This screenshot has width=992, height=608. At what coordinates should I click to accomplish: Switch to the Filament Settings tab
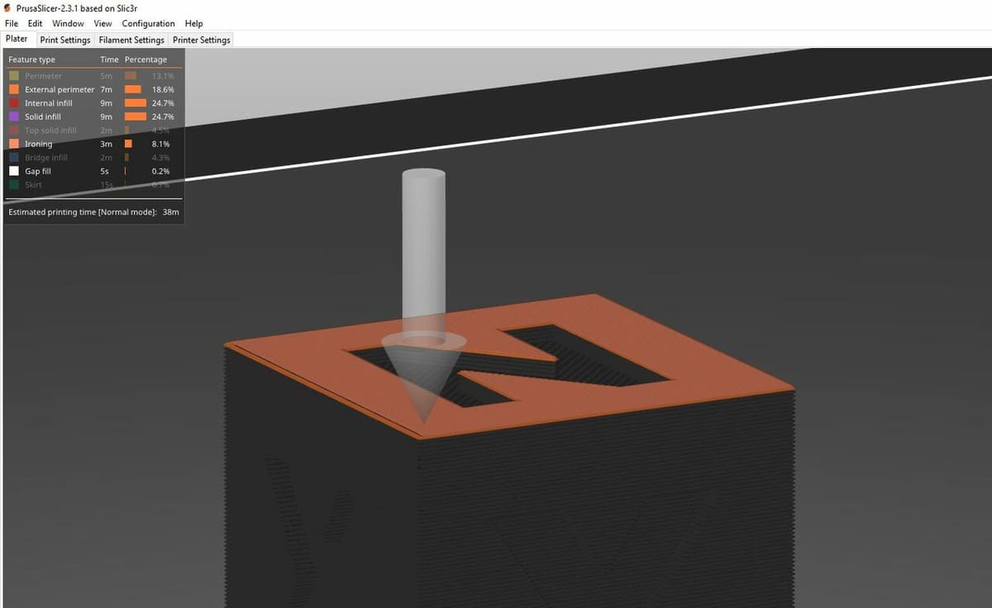pos(131,40)
